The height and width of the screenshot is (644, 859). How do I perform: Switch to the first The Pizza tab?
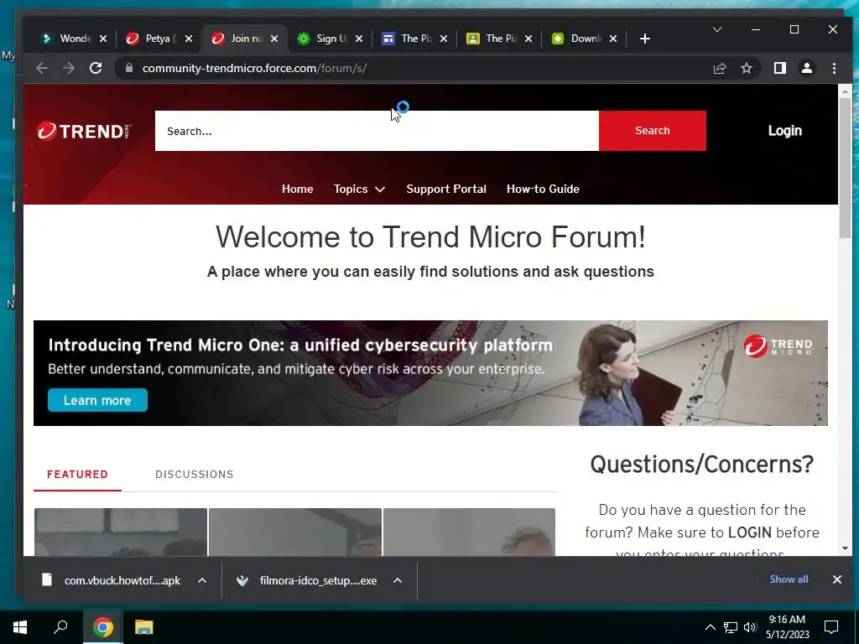pos(409,39)
